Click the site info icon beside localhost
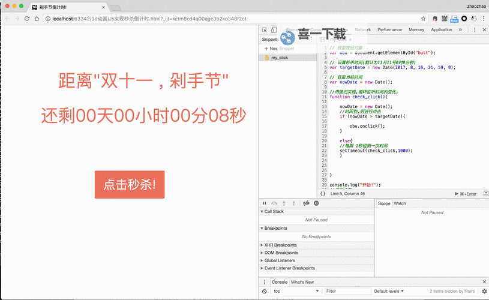This screenshot has width=489, height=300. (48, 19)
